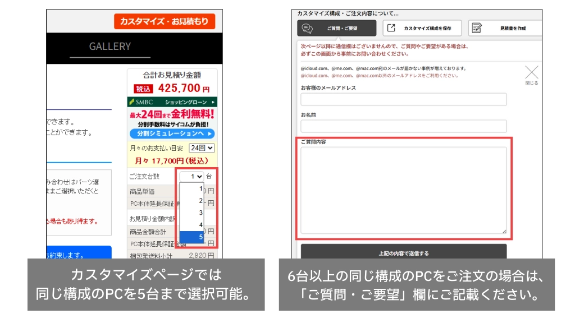575x323 pixels.
Task: Open 分割シミュレーションへ link
Action: point(172,133)
